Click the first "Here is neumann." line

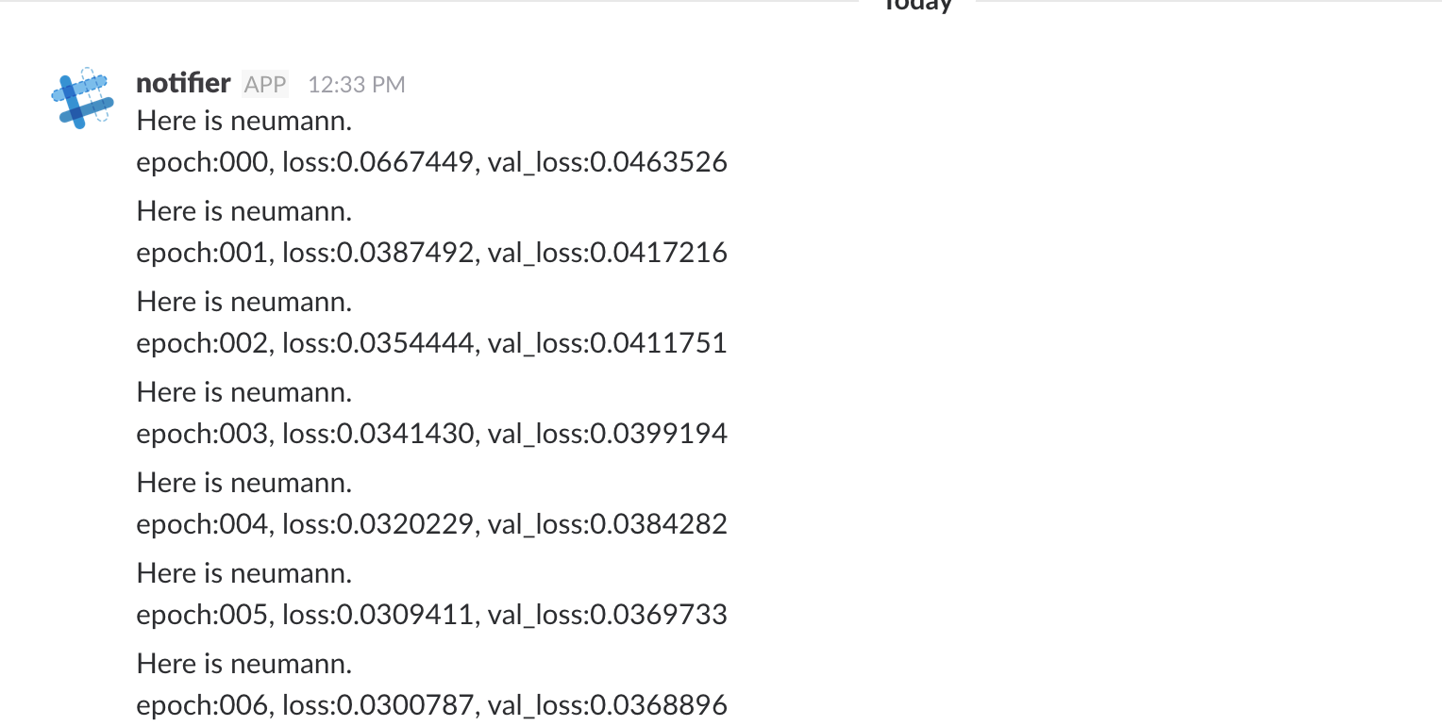pos(244,121)
